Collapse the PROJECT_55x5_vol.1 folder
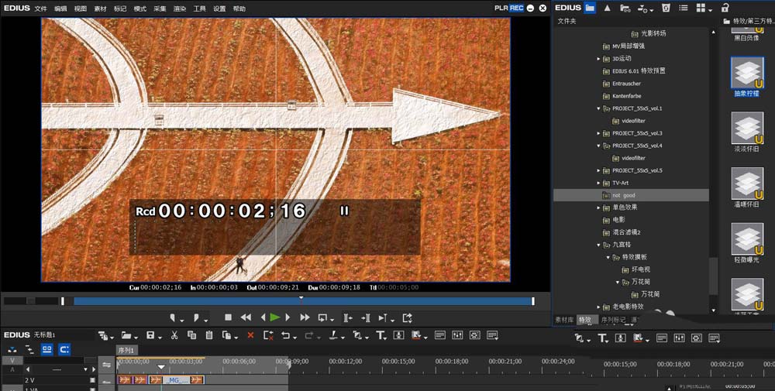 598,108
